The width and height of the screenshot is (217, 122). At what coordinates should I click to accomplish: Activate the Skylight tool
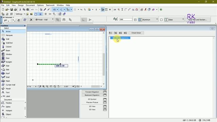click(x=13, y=62)
